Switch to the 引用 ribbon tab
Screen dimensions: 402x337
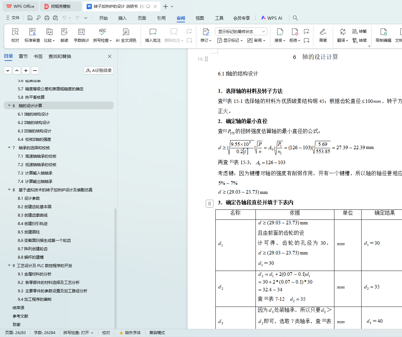[161, 18]
